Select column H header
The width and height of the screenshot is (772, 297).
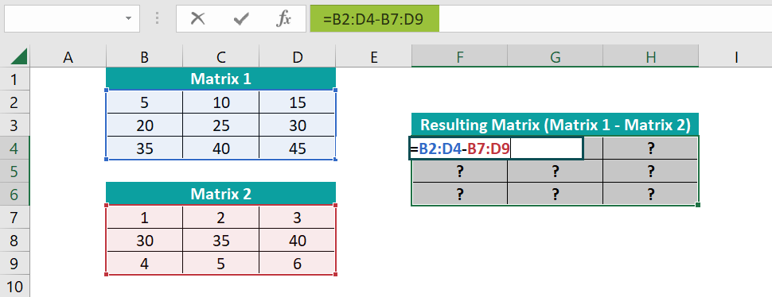[x=651, y=57]
